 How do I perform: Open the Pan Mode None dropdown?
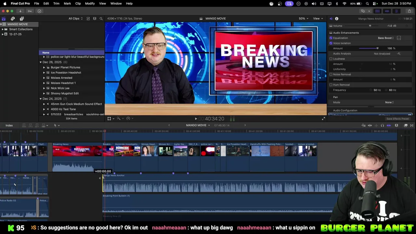pos(389,102)
